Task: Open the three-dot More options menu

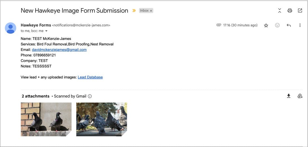Action: (300, 25)
